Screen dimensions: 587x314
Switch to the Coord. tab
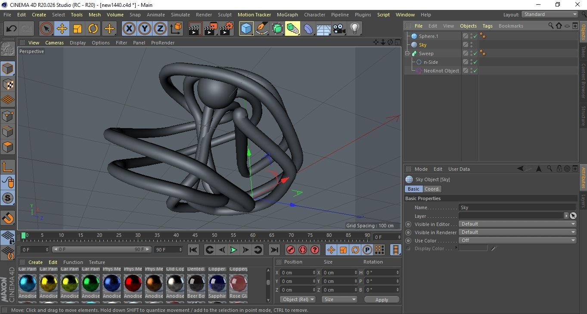click(x=432, y=189)
